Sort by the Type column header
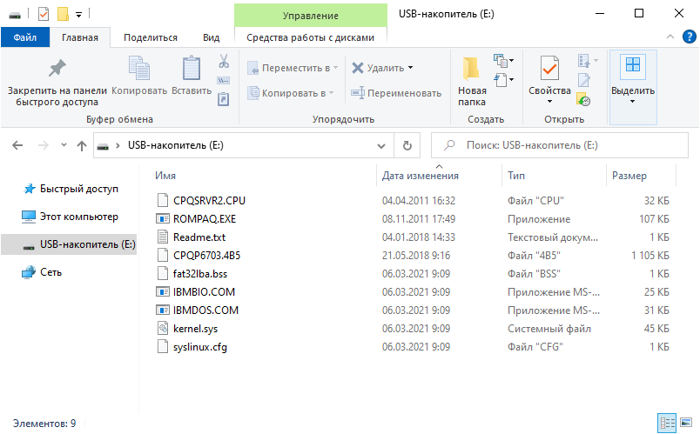This screenshot has height=434, width=700. click(x=516, y=176)
